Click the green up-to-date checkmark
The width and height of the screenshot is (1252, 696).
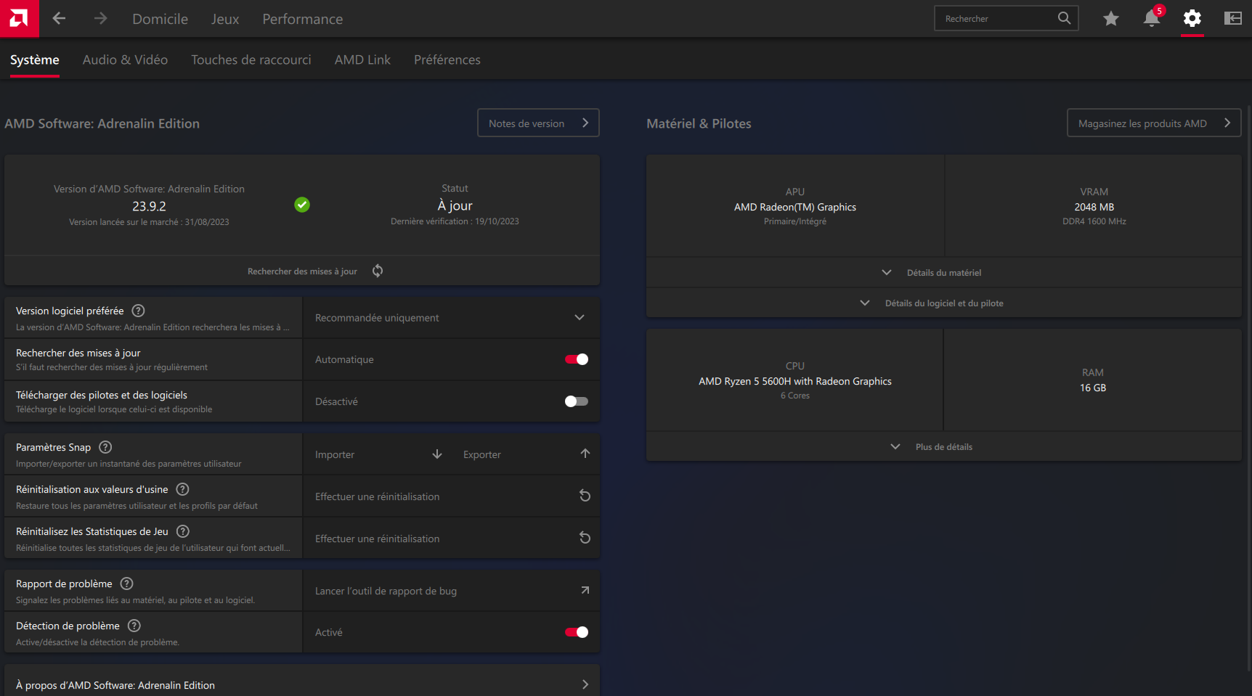pos(302,205)
